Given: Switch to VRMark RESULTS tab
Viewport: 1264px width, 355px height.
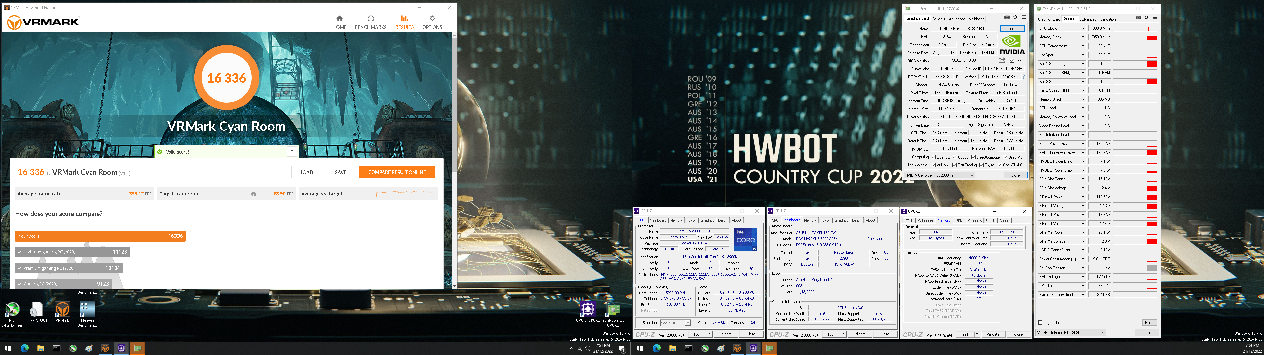Looking at the screenshot, I should pos(404,22).
